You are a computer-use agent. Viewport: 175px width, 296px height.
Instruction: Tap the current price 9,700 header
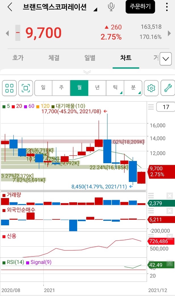tap(43, 33)
